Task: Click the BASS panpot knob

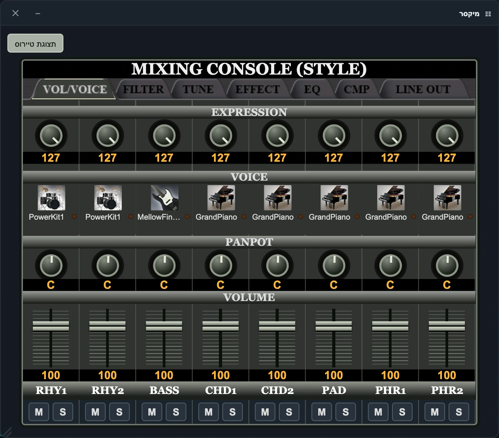Action: point(164,265)
